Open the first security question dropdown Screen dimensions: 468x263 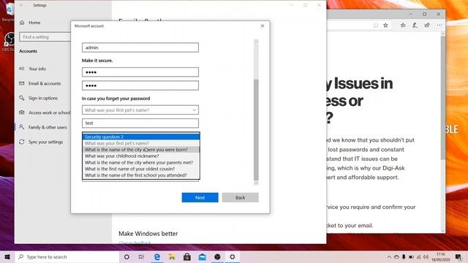point(140,110)
